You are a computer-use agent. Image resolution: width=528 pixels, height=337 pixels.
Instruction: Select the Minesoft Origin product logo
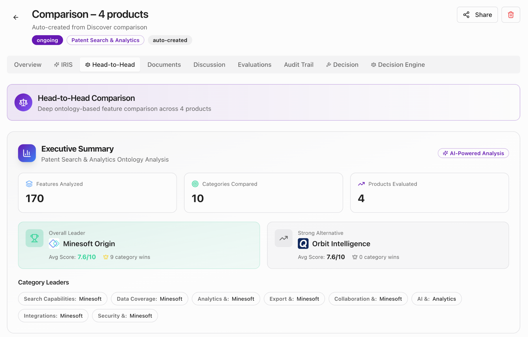(x=54, y=244)
